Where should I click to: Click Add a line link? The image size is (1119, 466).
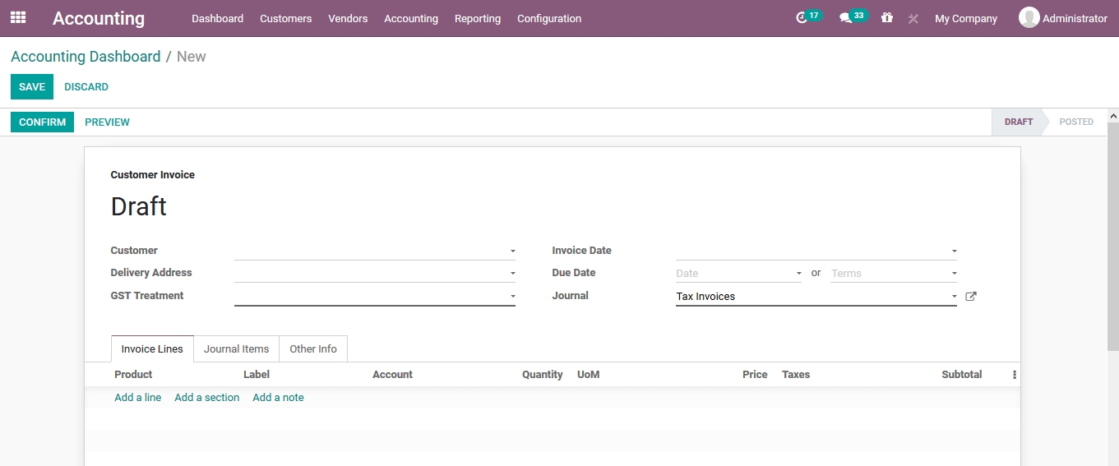coord(137,398)
